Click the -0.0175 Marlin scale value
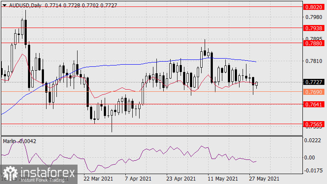Screen dimensions: 327x184 coord(312,170)
